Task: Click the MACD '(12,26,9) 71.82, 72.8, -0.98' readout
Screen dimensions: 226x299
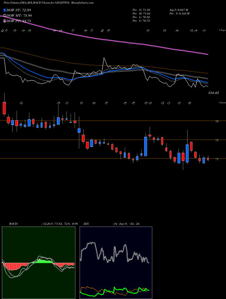Action: [59, 224]
